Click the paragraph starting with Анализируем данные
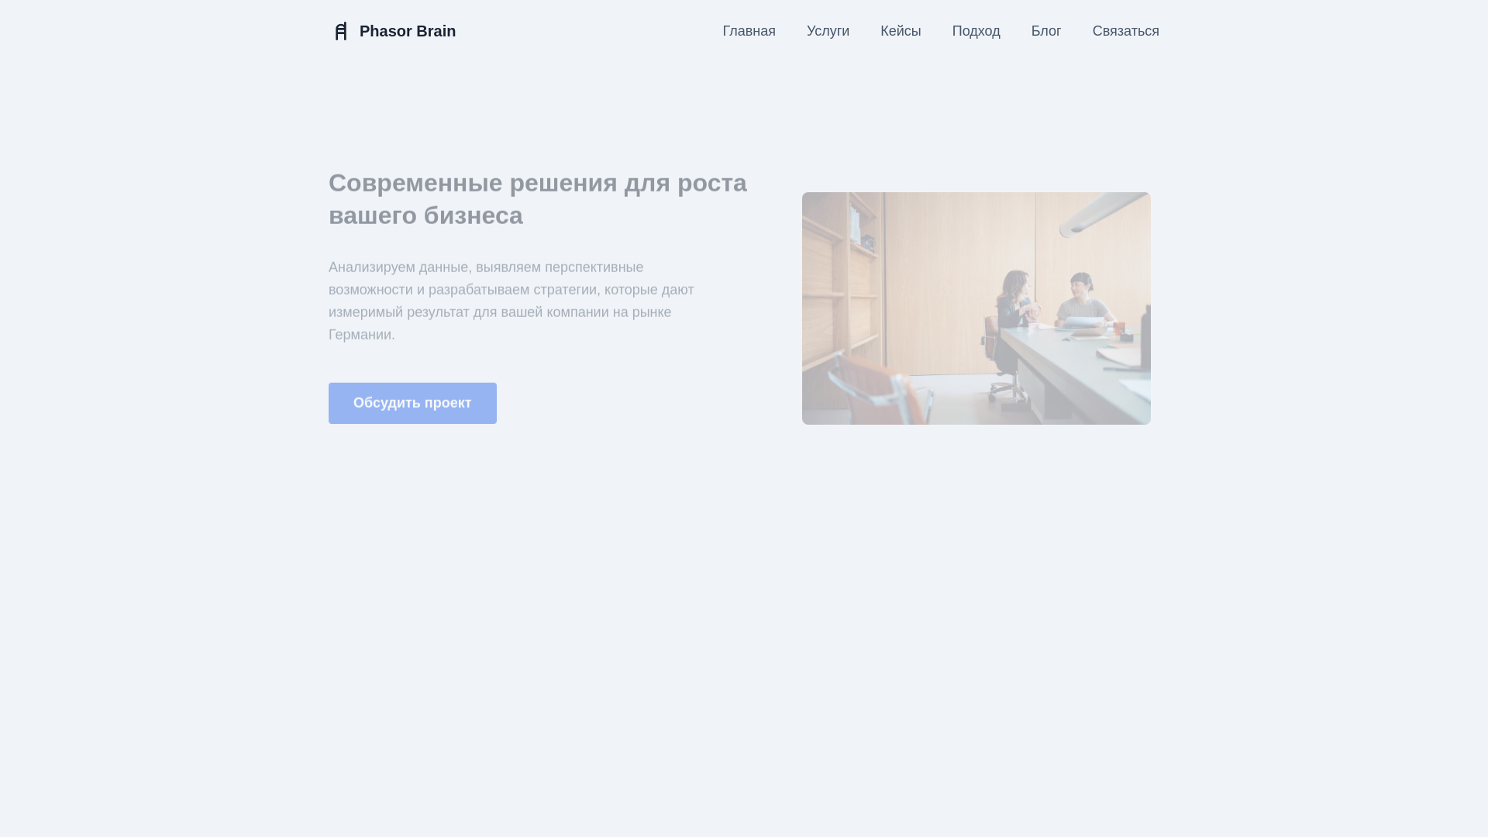This screenshot has width=1488, height=837. coord(511,301)
